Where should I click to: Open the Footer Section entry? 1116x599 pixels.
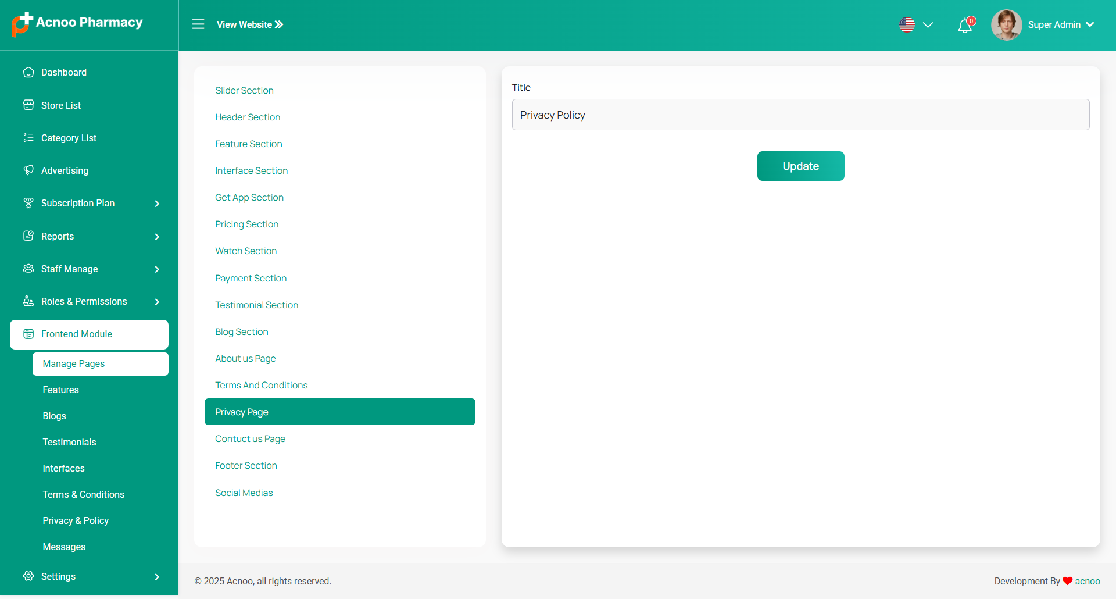(x=246, y=465)
